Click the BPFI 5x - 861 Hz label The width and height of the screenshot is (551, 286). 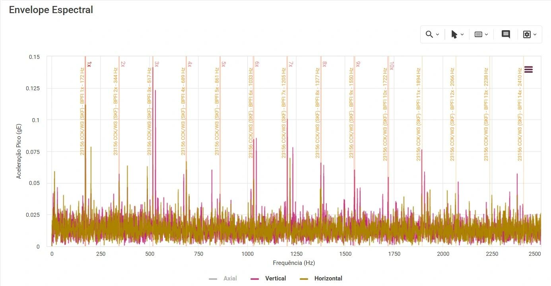(x=217, y=111)
